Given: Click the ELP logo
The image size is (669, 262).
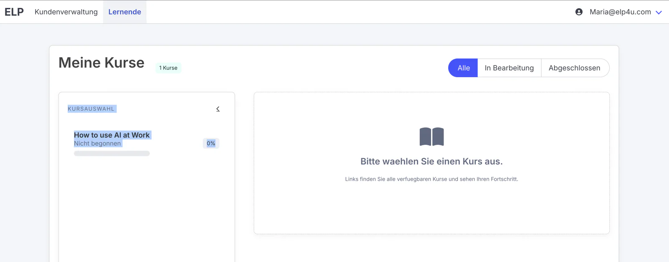Looking at the screenshot, I should coord(14,12).
